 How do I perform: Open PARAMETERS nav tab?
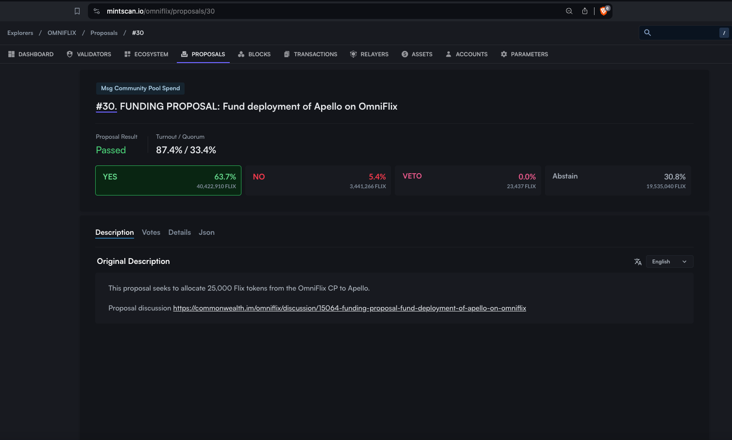tap(524, 54)
